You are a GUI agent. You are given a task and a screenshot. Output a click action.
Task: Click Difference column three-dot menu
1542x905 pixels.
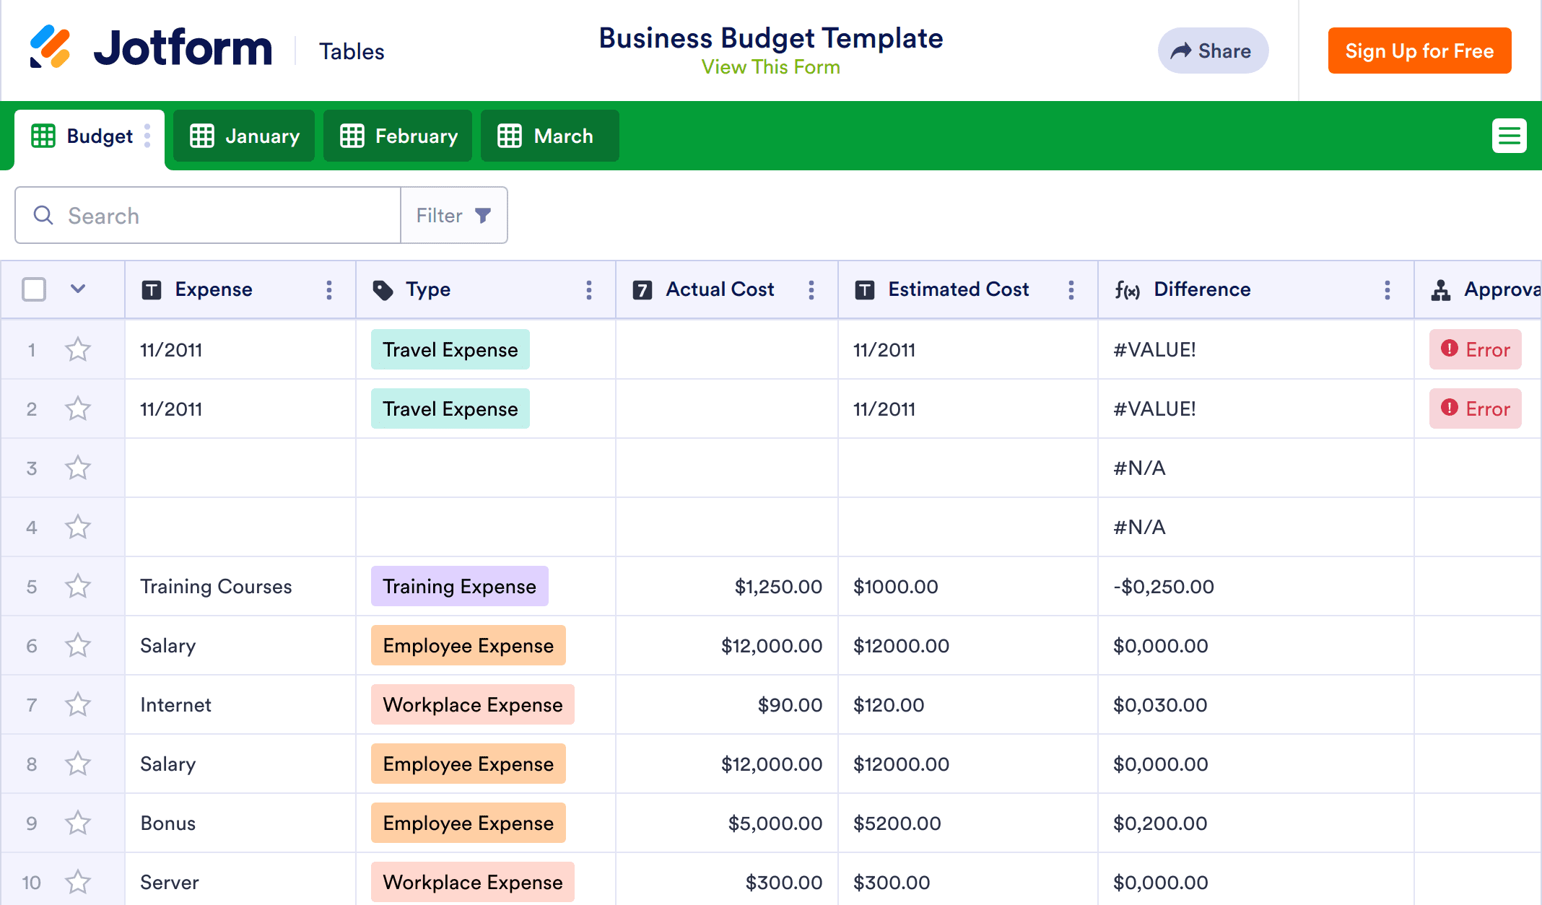click(1388, 290)
